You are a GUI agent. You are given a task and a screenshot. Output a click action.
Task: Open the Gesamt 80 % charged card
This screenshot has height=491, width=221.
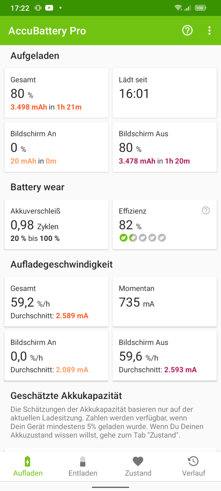[x=56, y=93]
